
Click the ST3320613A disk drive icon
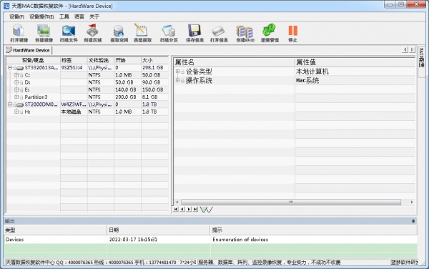click(20, 67)
